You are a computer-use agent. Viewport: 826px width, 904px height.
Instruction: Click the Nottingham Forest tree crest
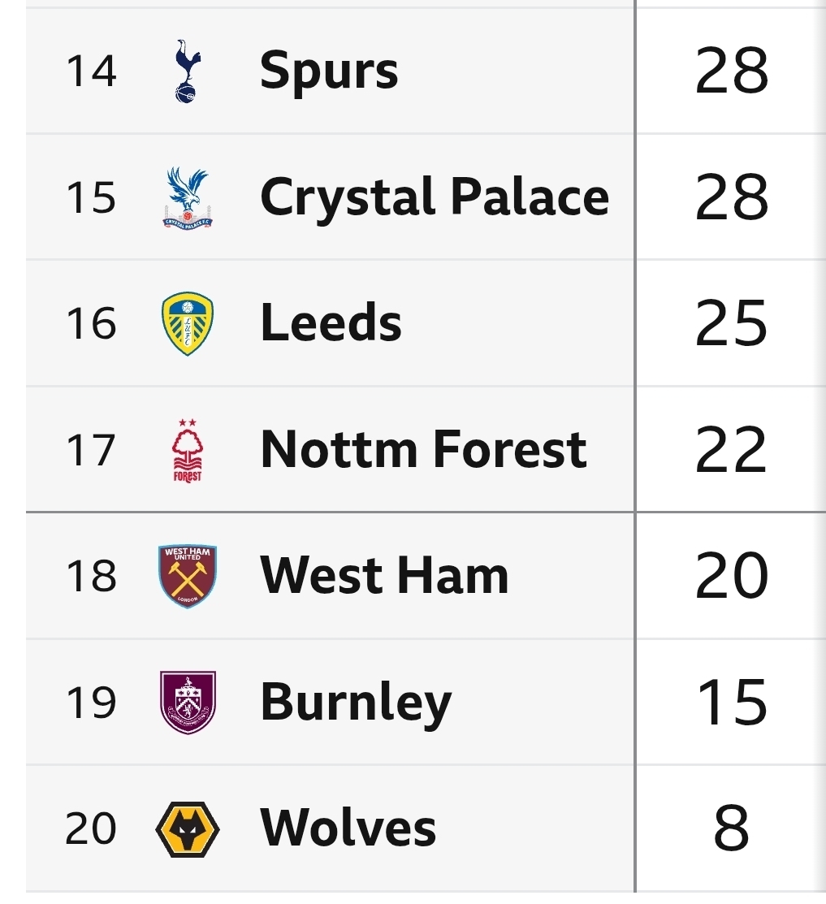point(188,450)
